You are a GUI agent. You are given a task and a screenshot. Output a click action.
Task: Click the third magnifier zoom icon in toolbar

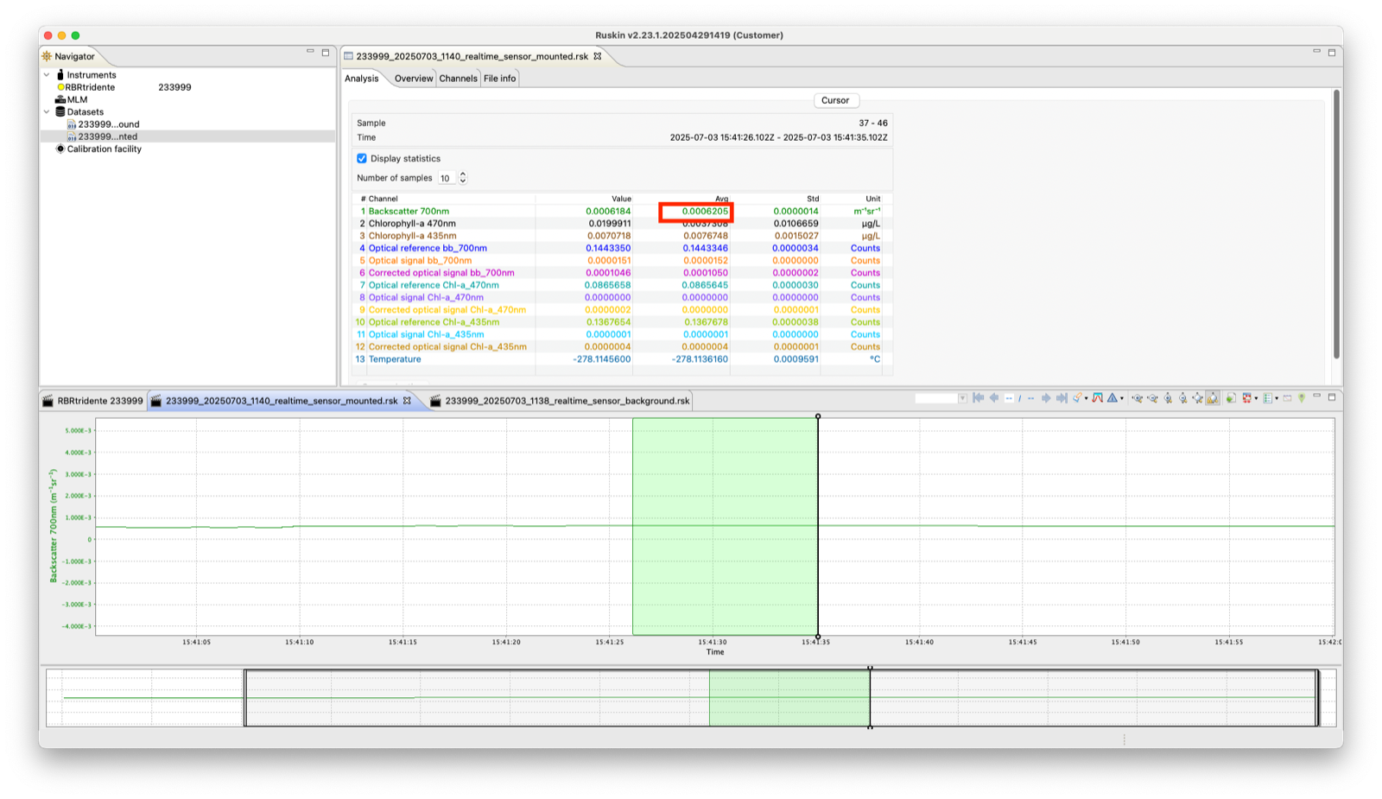coord(1168,398)
